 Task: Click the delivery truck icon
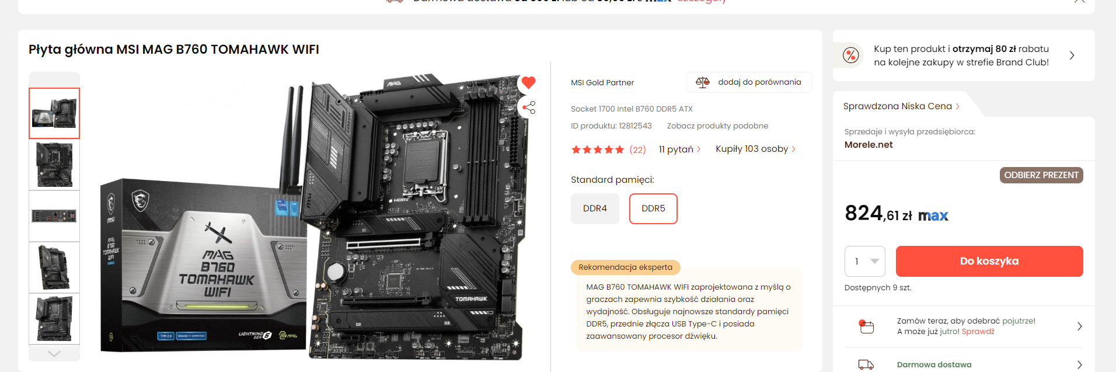pos(866,364)
